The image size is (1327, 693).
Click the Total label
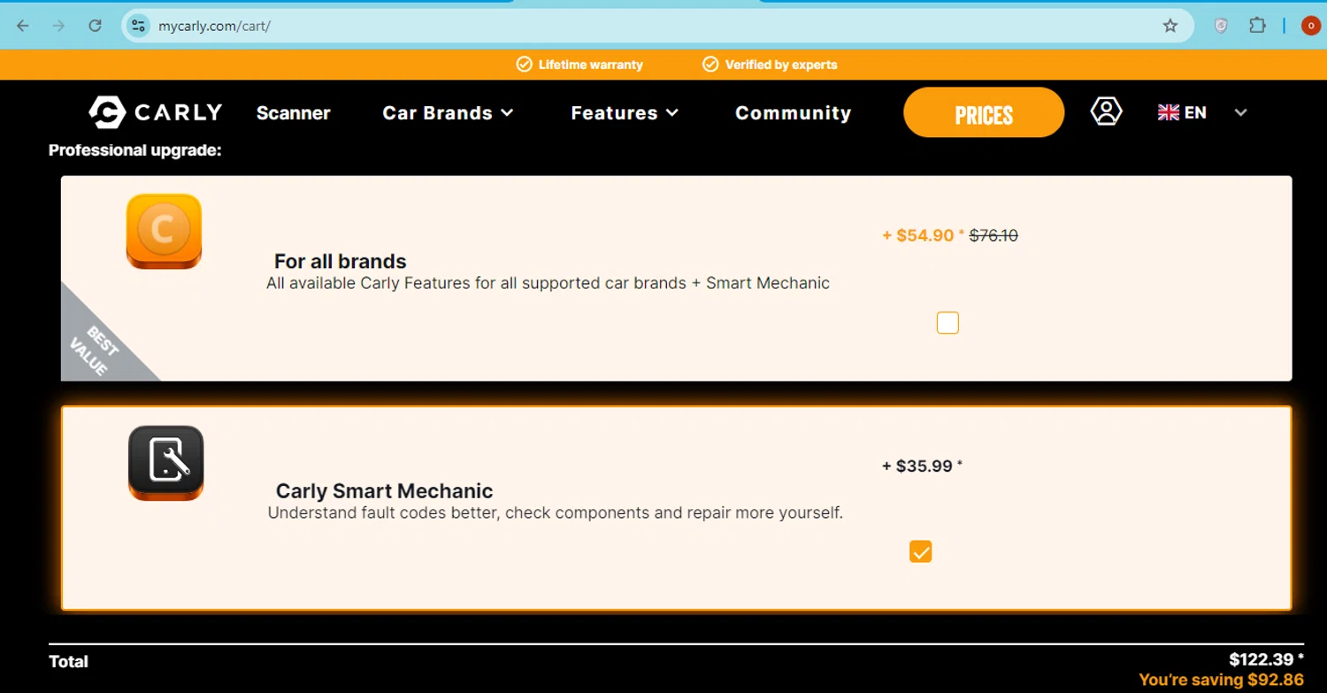(68, 661)
